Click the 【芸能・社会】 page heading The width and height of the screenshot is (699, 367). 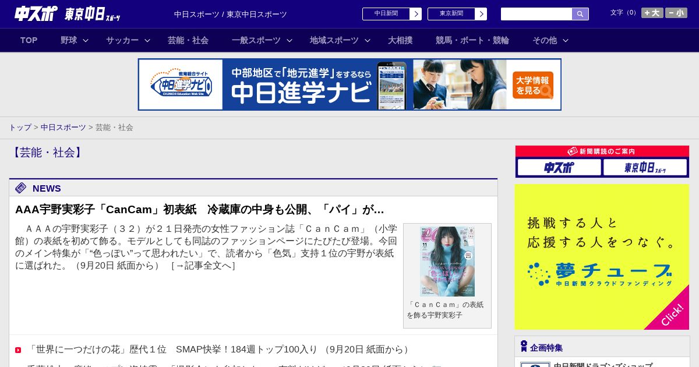click(x=47, y=153)
